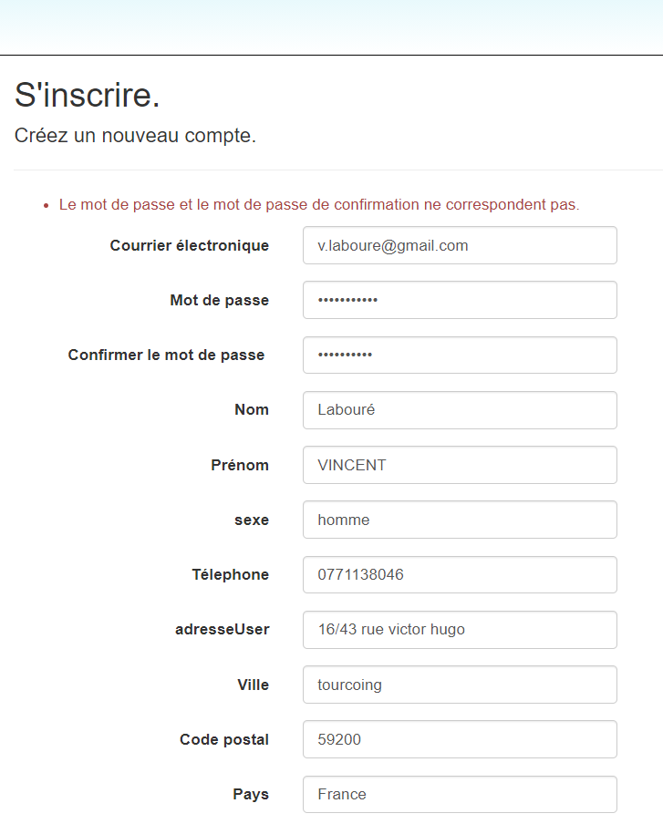The image size is (663, 824).
Task: Select the Ville field with tourcoing
Action: point(460,685)
